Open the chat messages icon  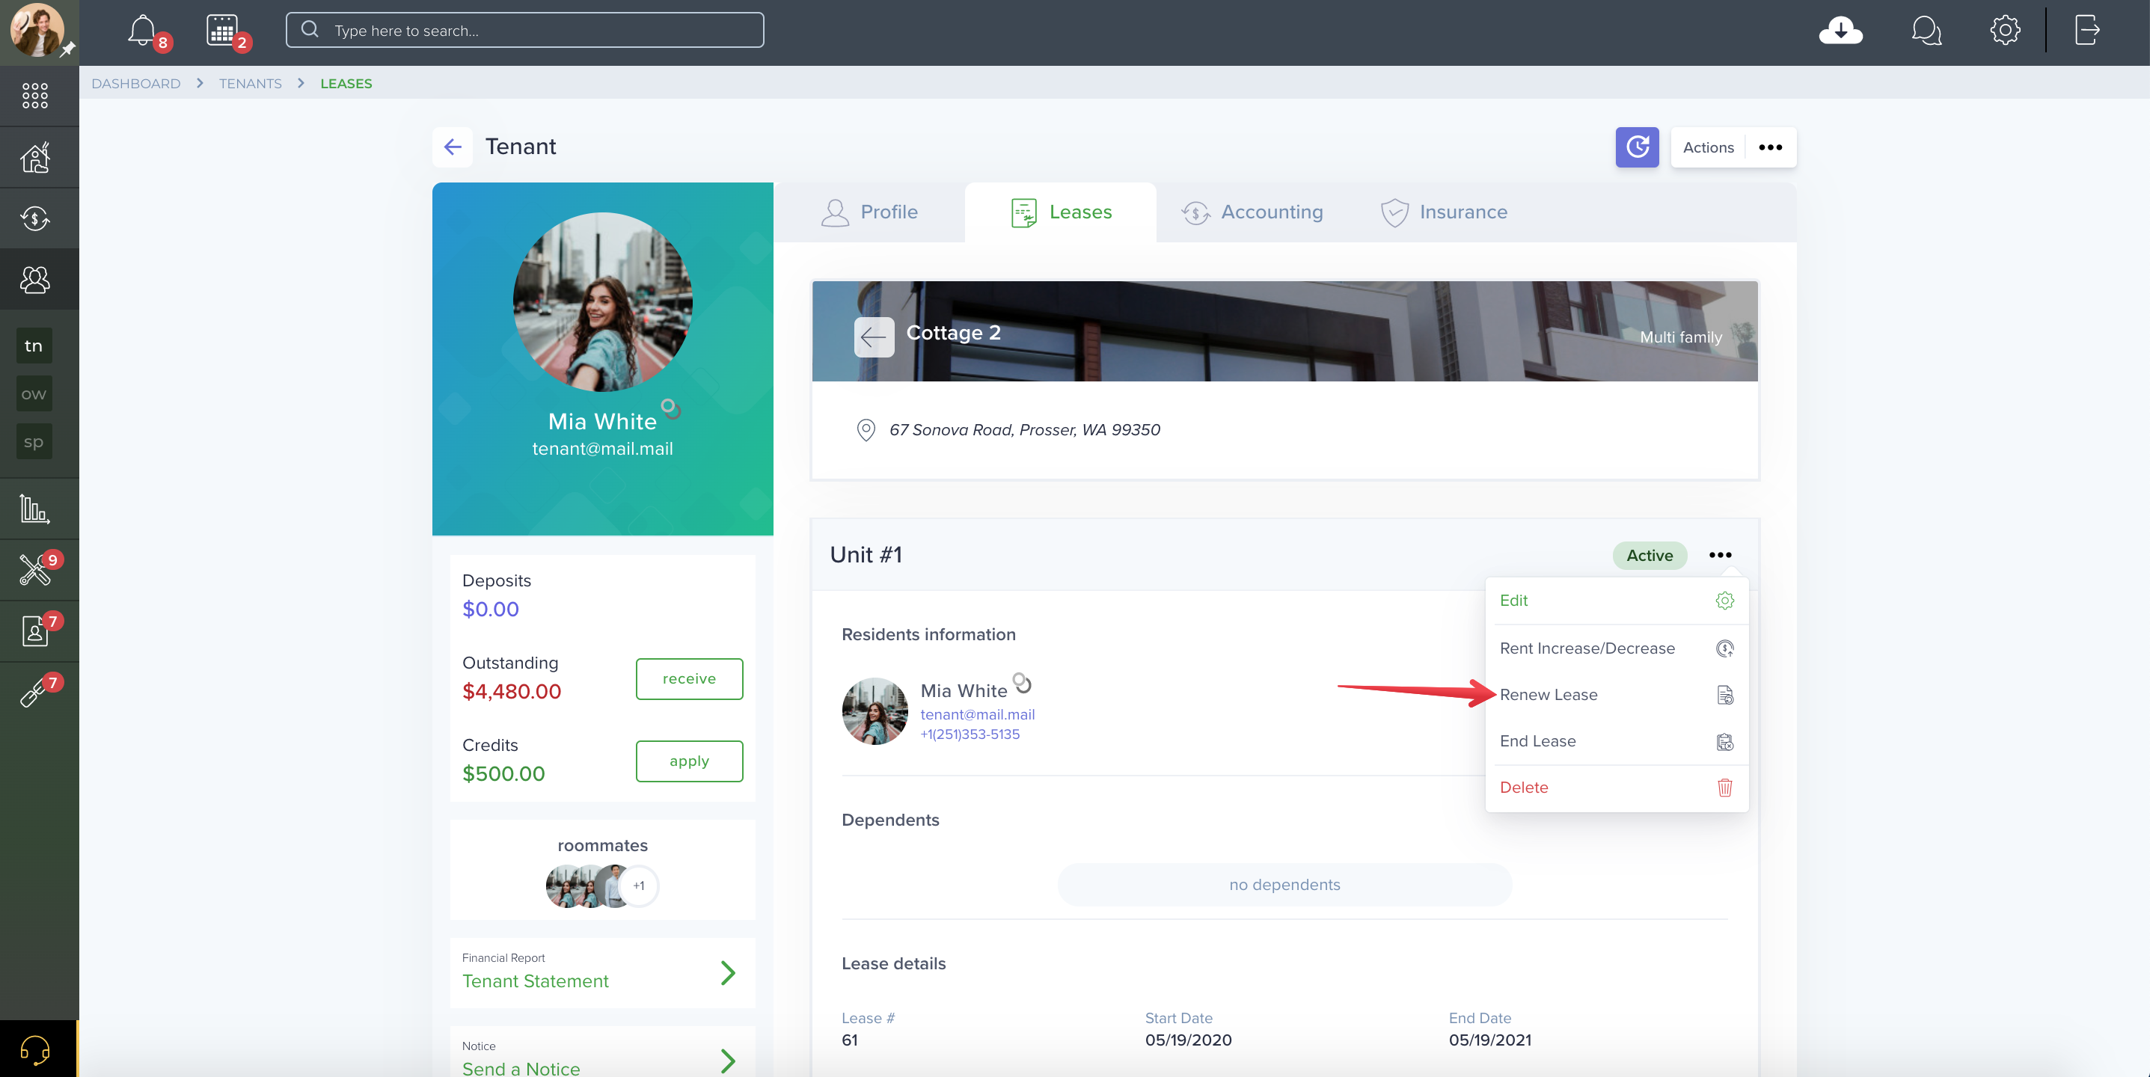[1926, 31]
